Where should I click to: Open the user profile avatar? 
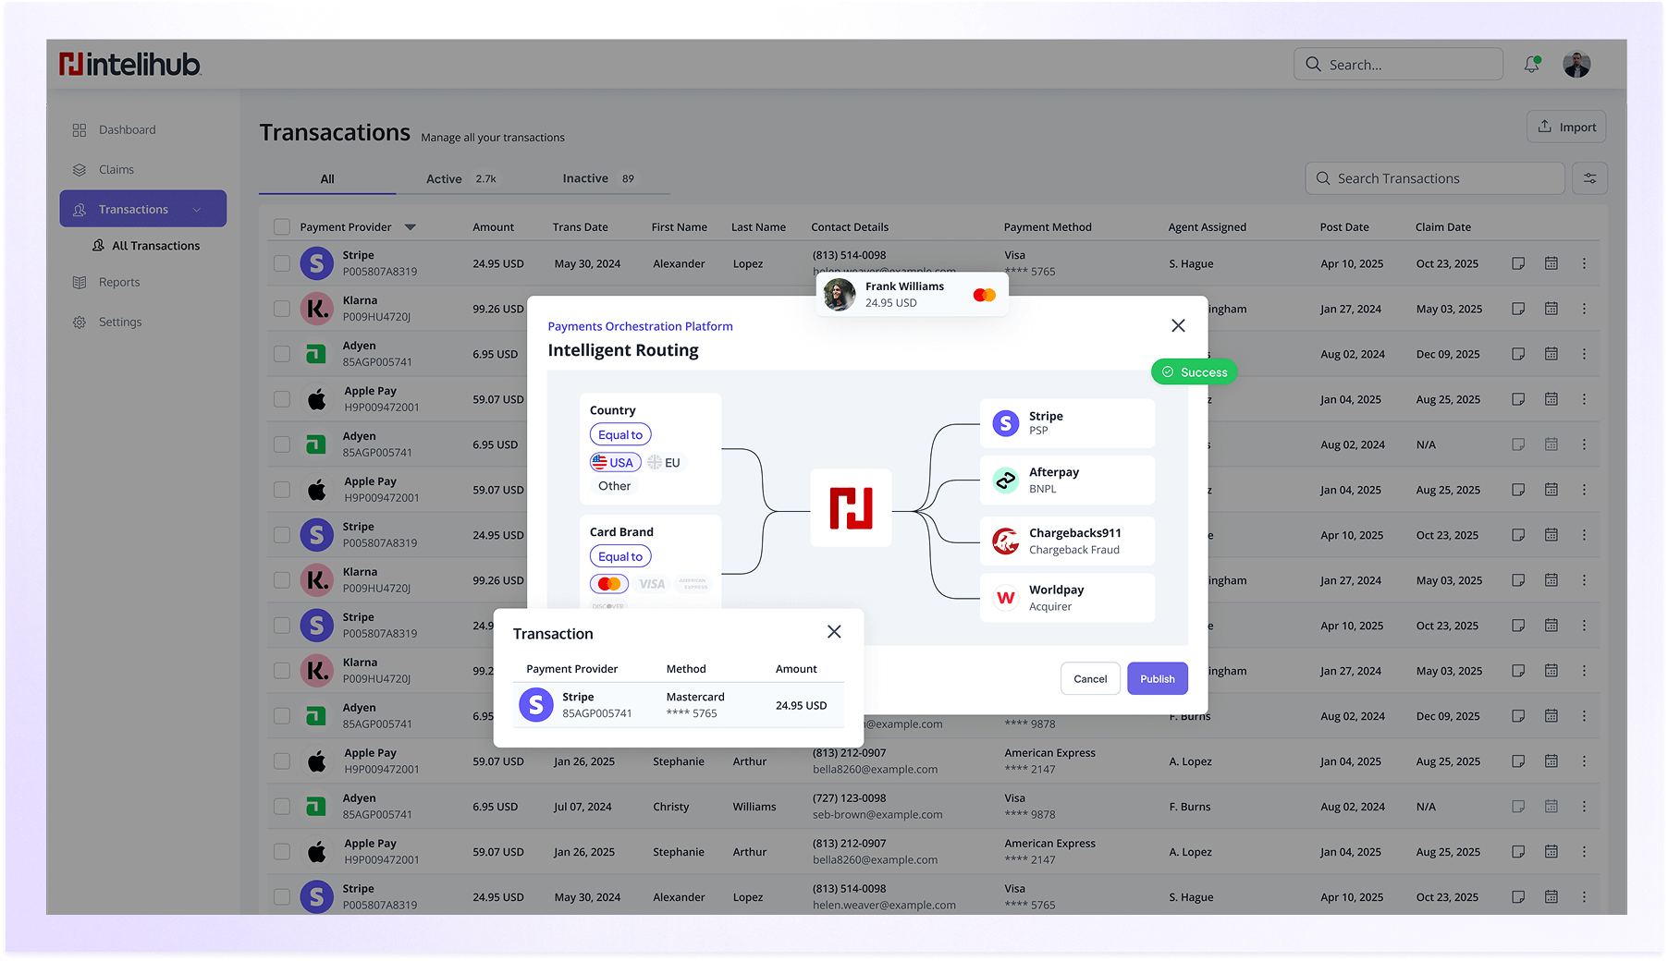point(1576,65)
